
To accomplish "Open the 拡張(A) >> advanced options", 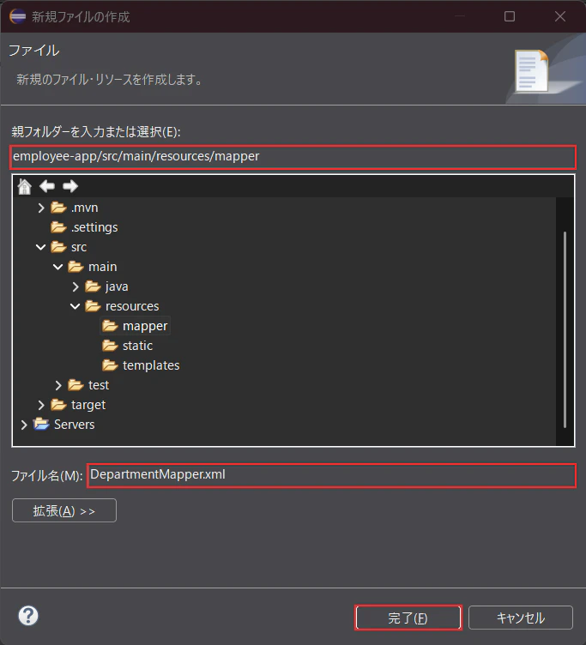I will (x=64, y=510).
